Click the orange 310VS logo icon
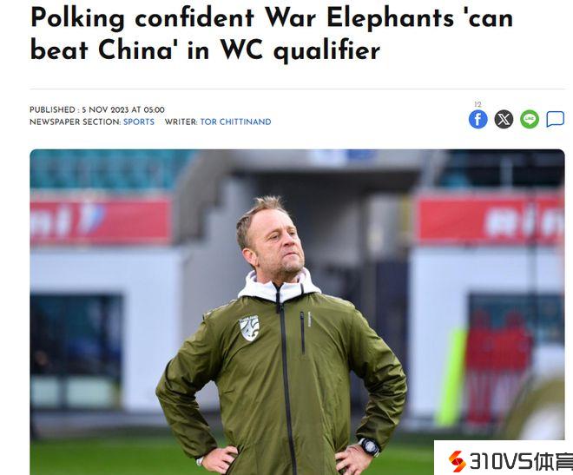Viewport: 573px width, 475px height. tap(457, 461)
